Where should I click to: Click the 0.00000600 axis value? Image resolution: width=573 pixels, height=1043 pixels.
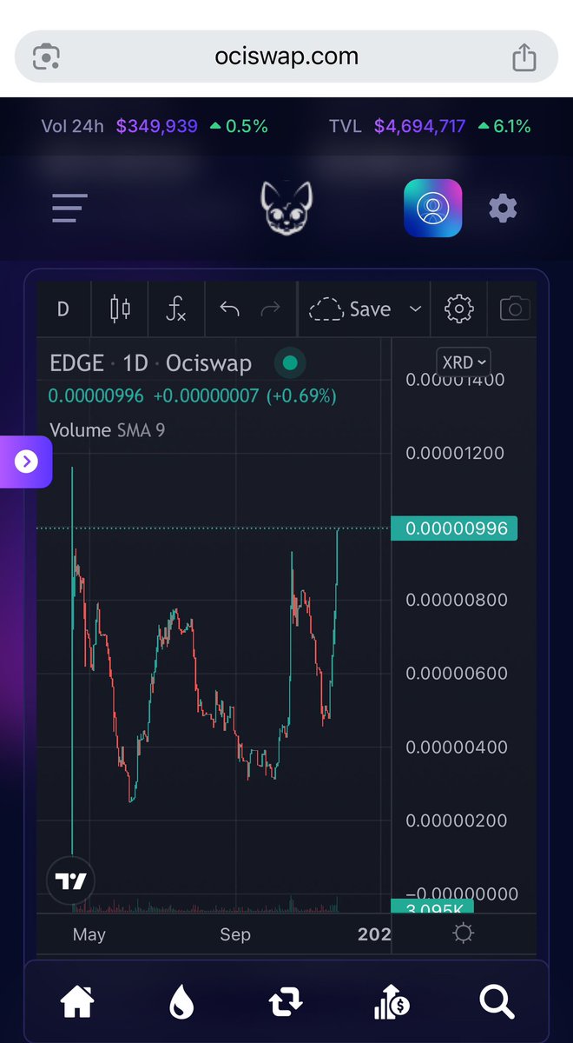(x=456, y=674)
